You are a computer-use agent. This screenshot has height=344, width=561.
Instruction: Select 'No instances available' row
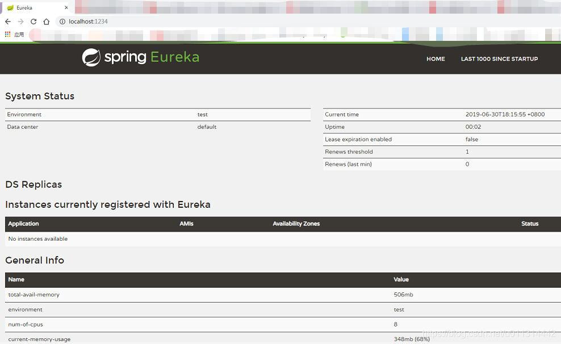(x=283, y=239)
